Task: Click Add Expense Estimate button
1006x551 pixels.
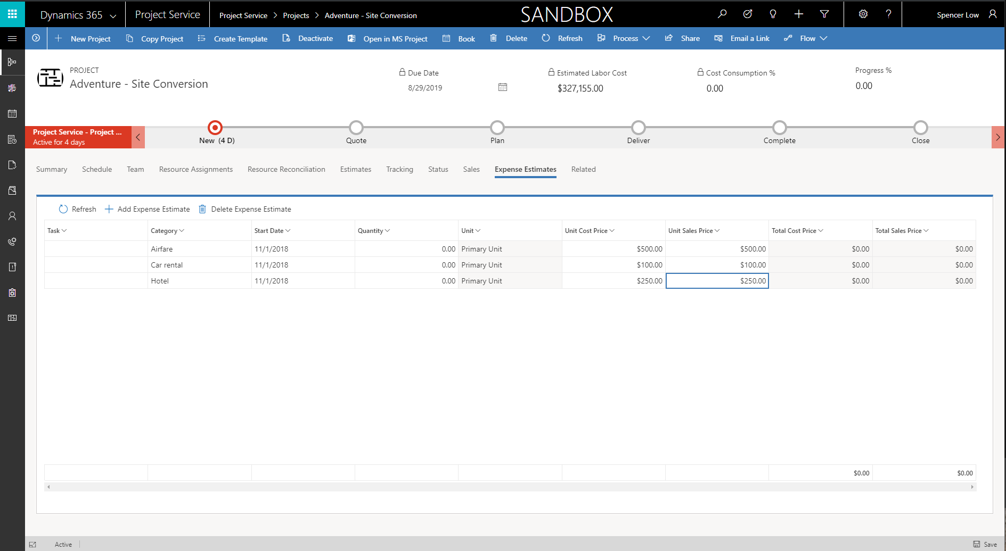Action: [x=148, y=209]
